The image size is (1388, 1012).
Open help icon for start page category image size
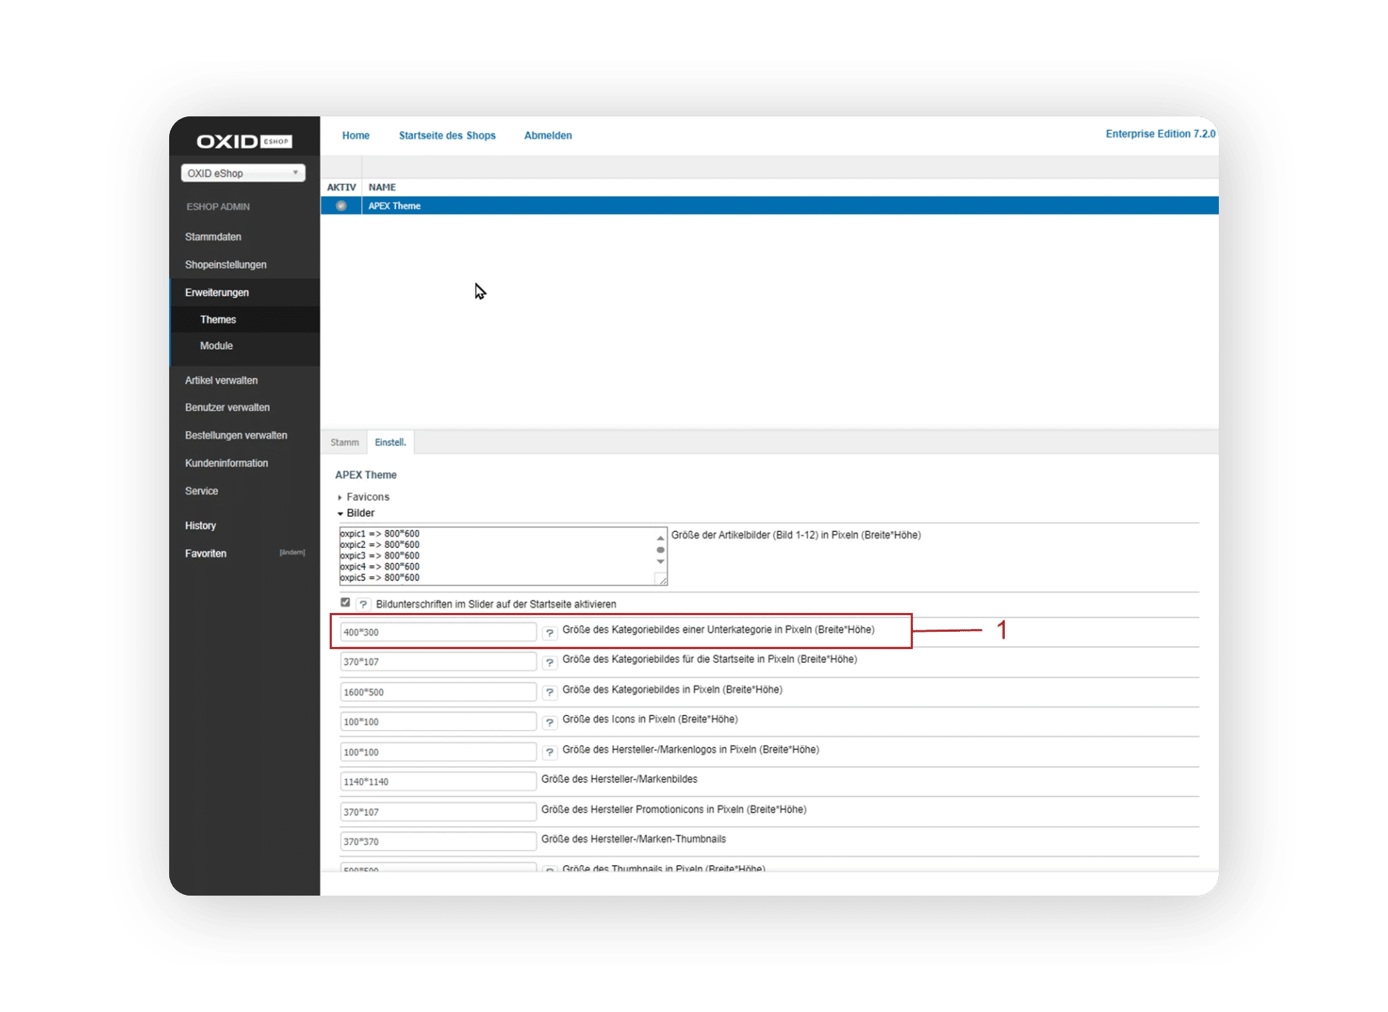[x=550, y=662]
